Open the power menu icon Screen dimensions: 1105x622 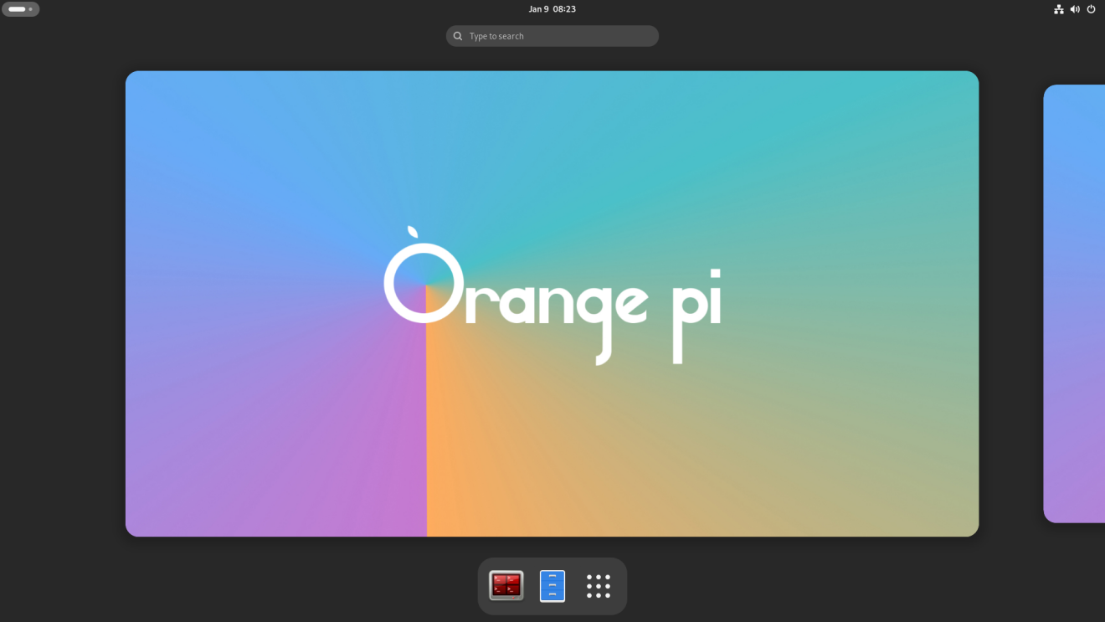1091,9
